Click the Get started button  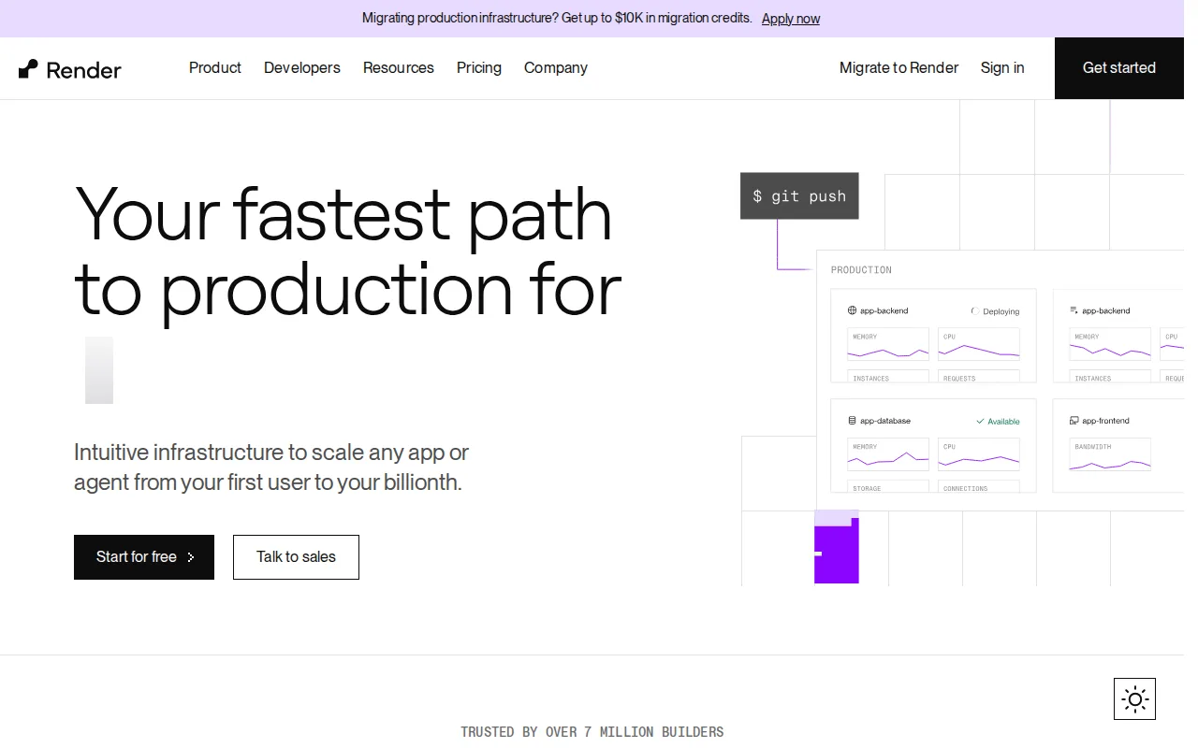(x=1119, y=68)
